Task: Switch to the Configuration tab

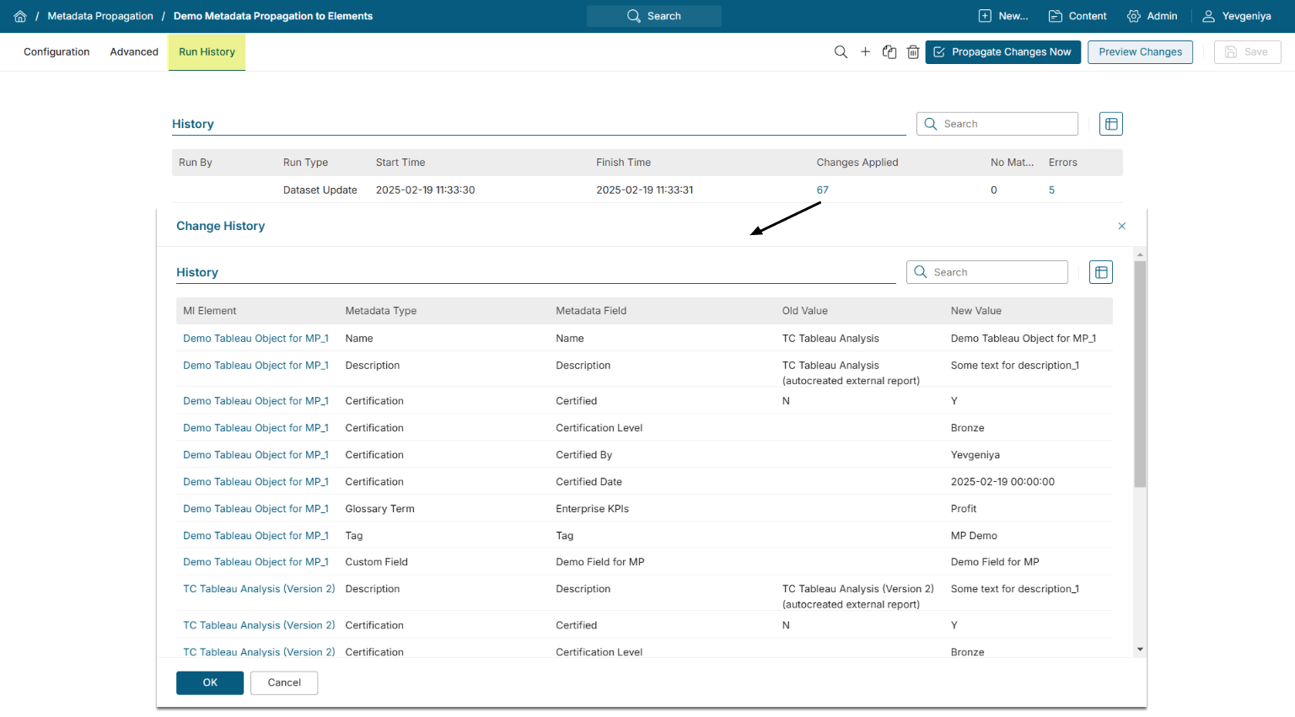Action: click(x=56, y=52)
